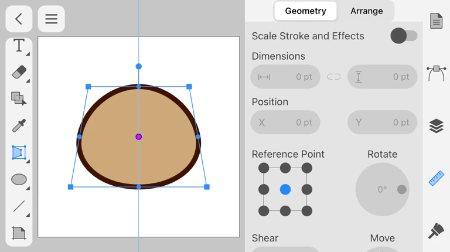Select the Eyedropper tool

(19, 126)
